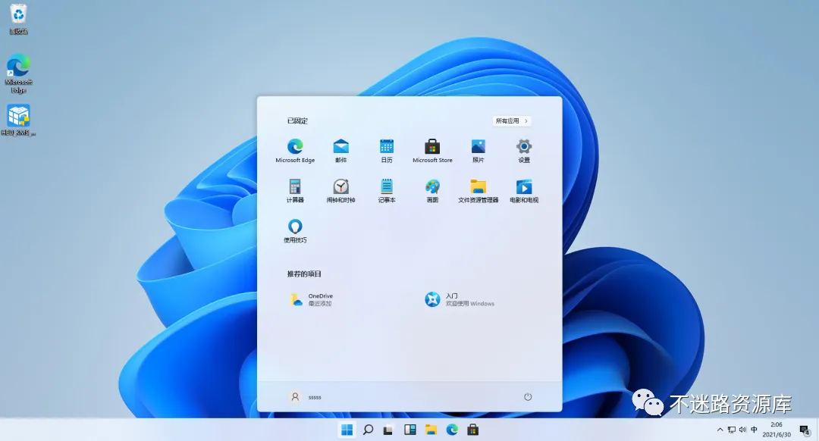
Task: Open the notification center icon
Action: tap(805, 430)
